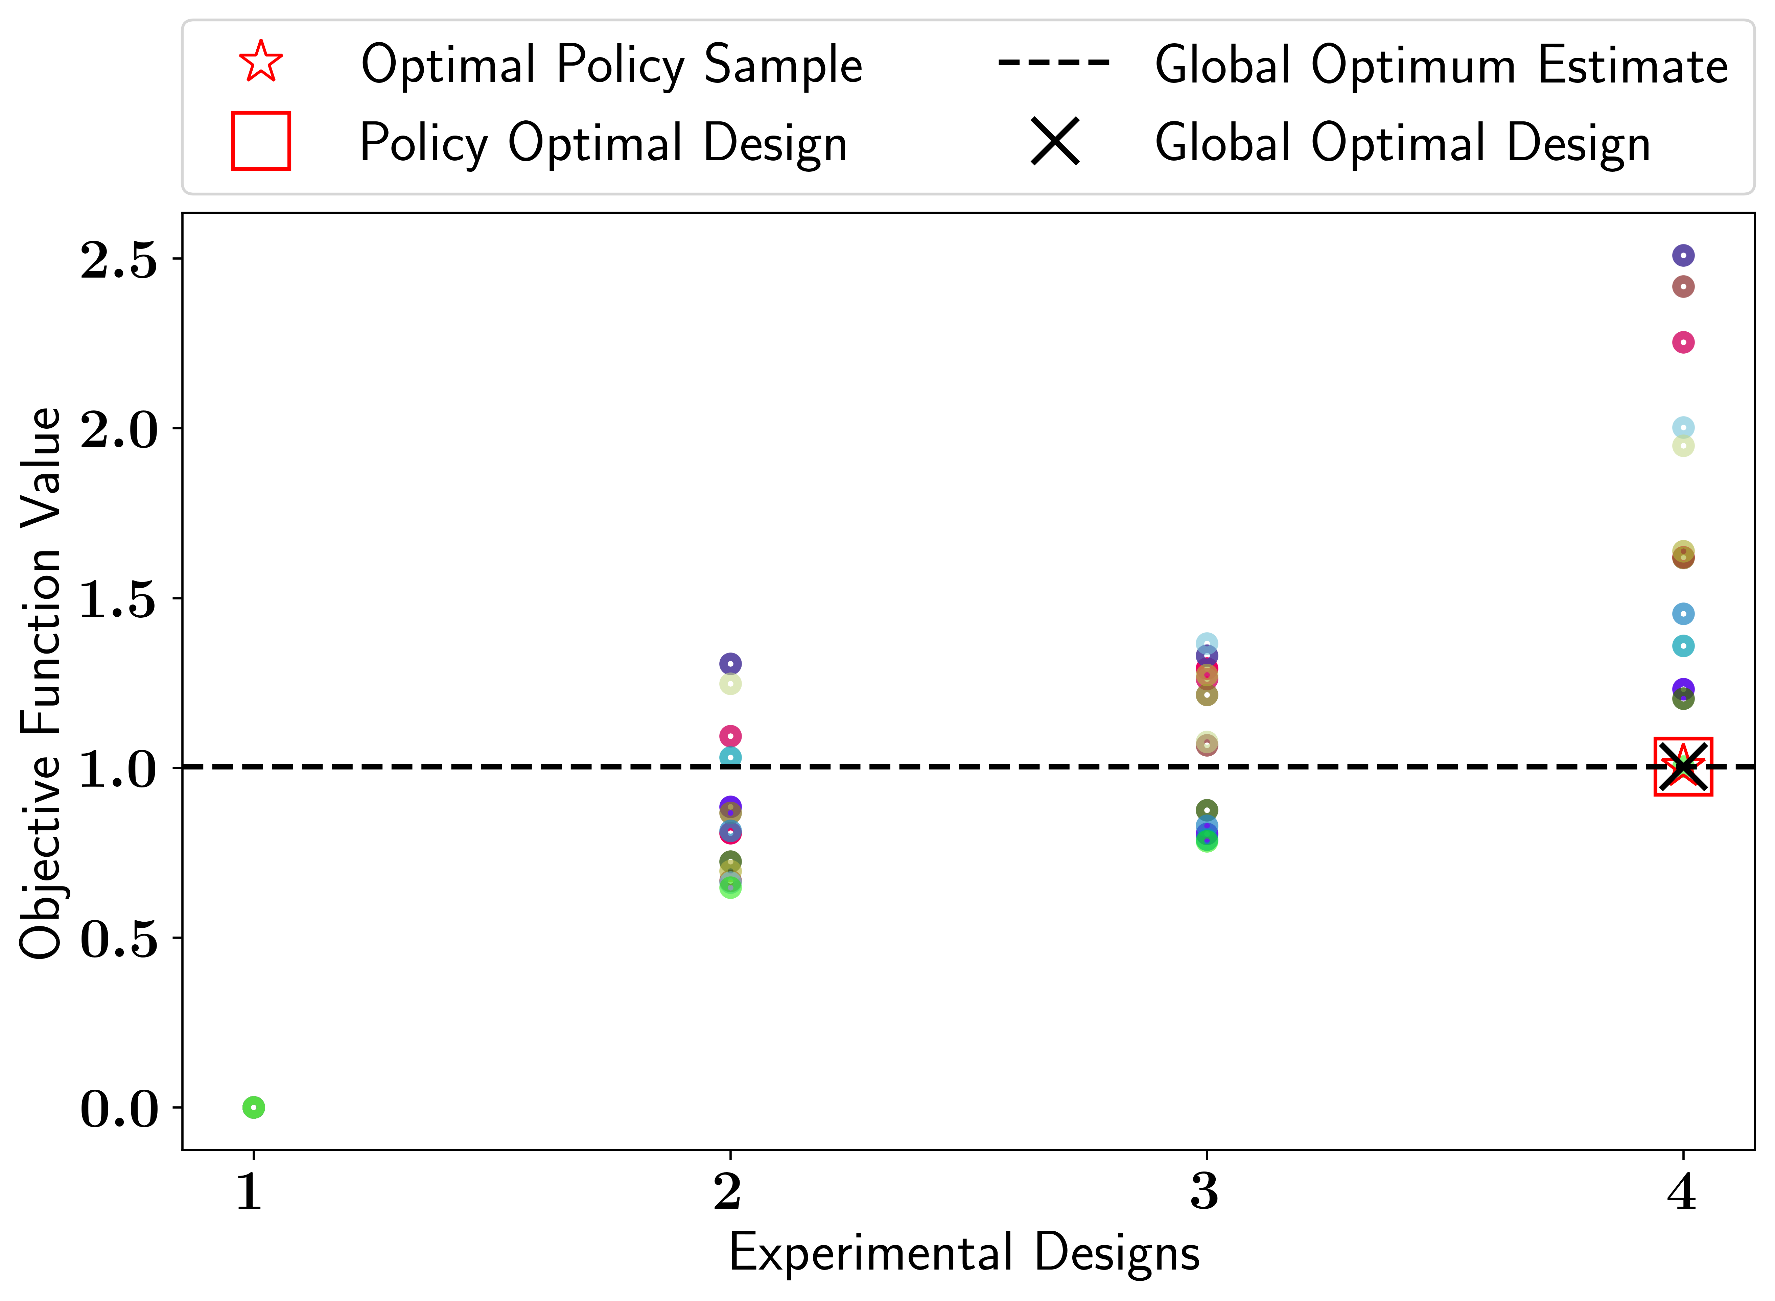Select the pink point near 2.25 at design 4
This screenshot has width=1775, height=1301.
pos(1683,342)
